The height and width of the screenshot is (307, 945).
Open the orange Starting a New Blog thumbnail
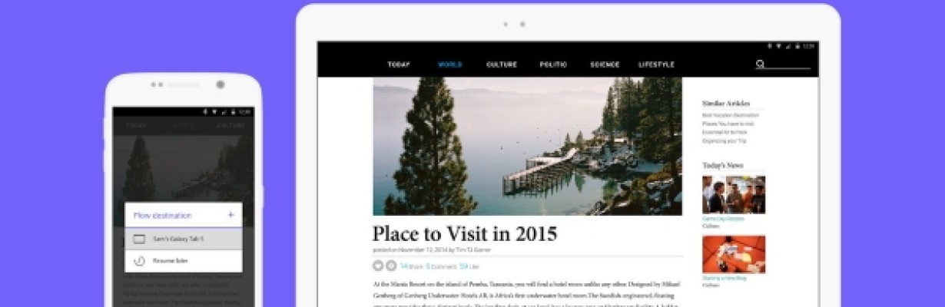click(734, 255)
